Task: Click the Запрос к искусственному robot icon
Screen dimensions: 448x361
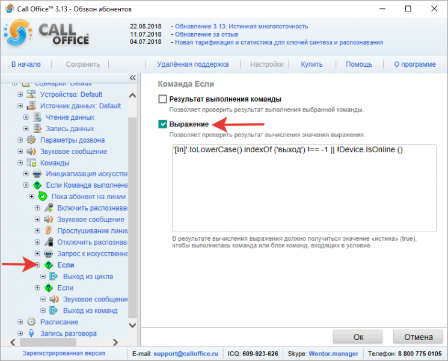Action: tap(49, 253)
